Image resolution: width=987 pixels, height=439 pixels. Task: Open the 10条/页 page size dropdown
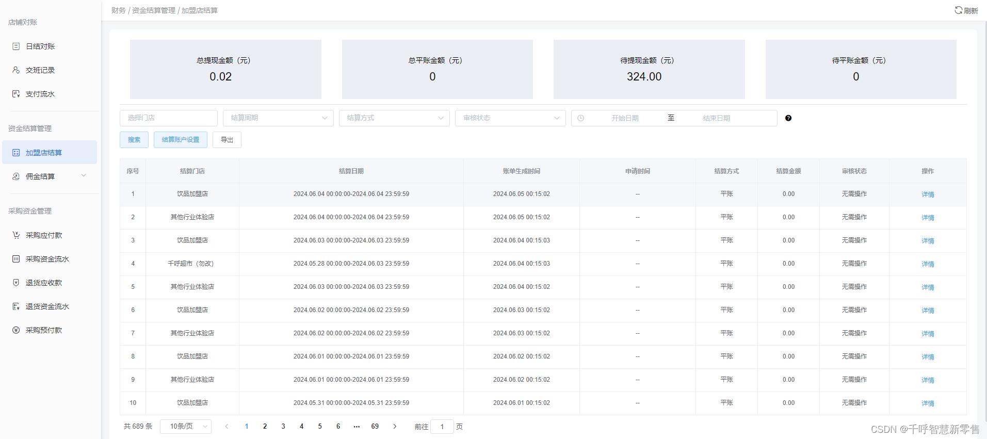click(186, 427)
